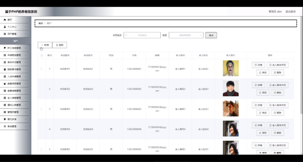Expand 入住申请管理 with its chevron

26,76
